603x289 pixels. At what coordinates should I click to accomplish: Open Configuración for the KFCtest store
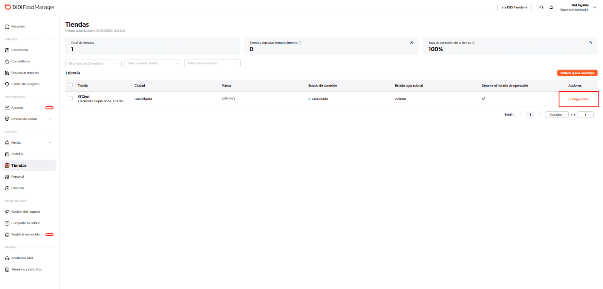tap(578, 99)
